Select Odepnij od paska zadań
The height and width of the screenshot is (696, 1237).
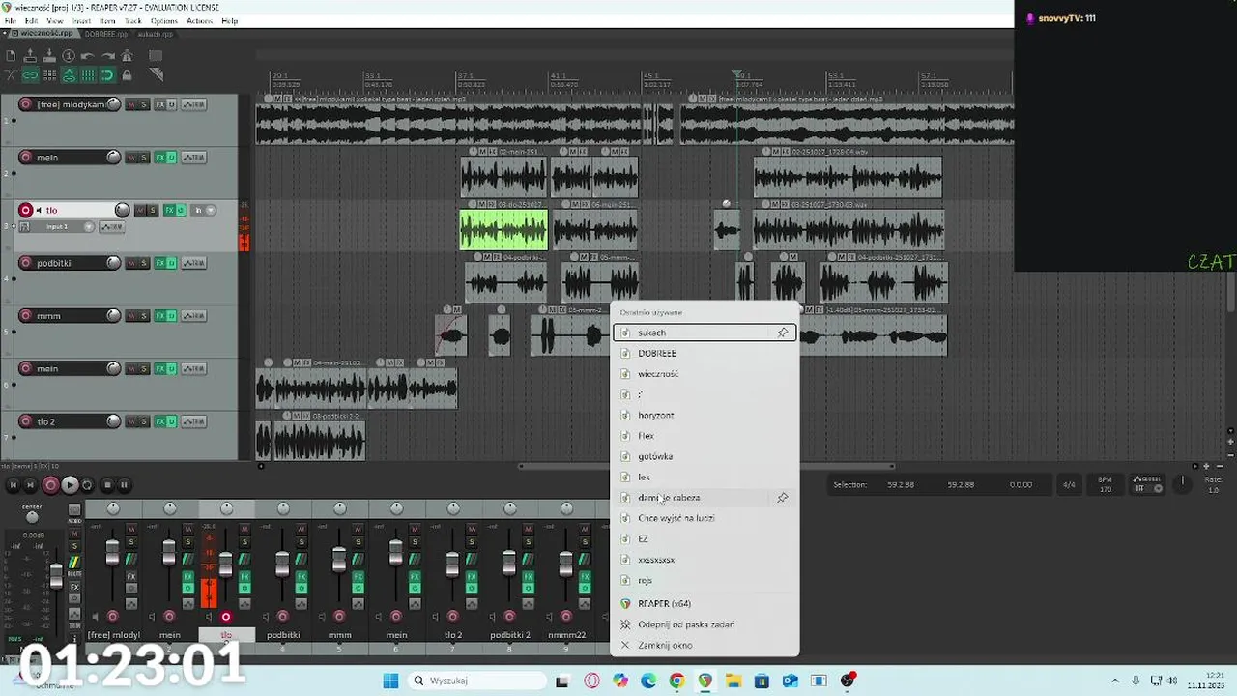(704, 624)
